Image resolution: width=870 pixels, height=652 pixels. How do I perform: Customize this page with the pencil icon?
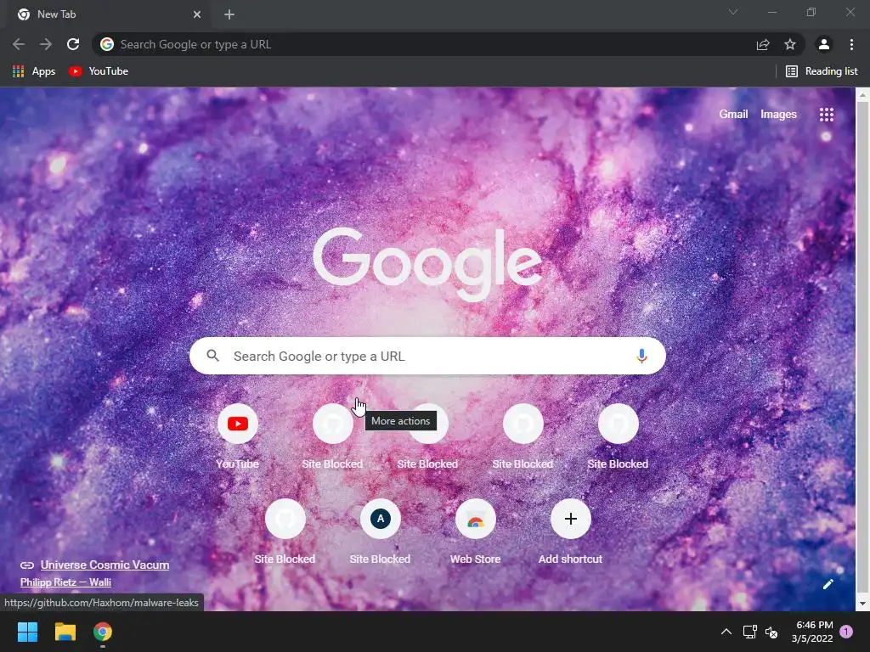(828, 584)
